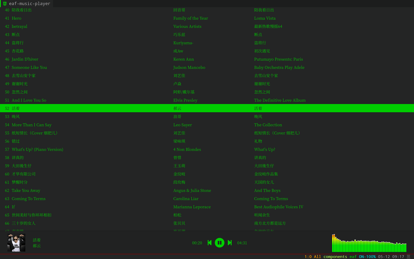Play track 41 Hero
The width and height of the screenshot is (414, 259).
pyautogui.click(x=207, y=18)
